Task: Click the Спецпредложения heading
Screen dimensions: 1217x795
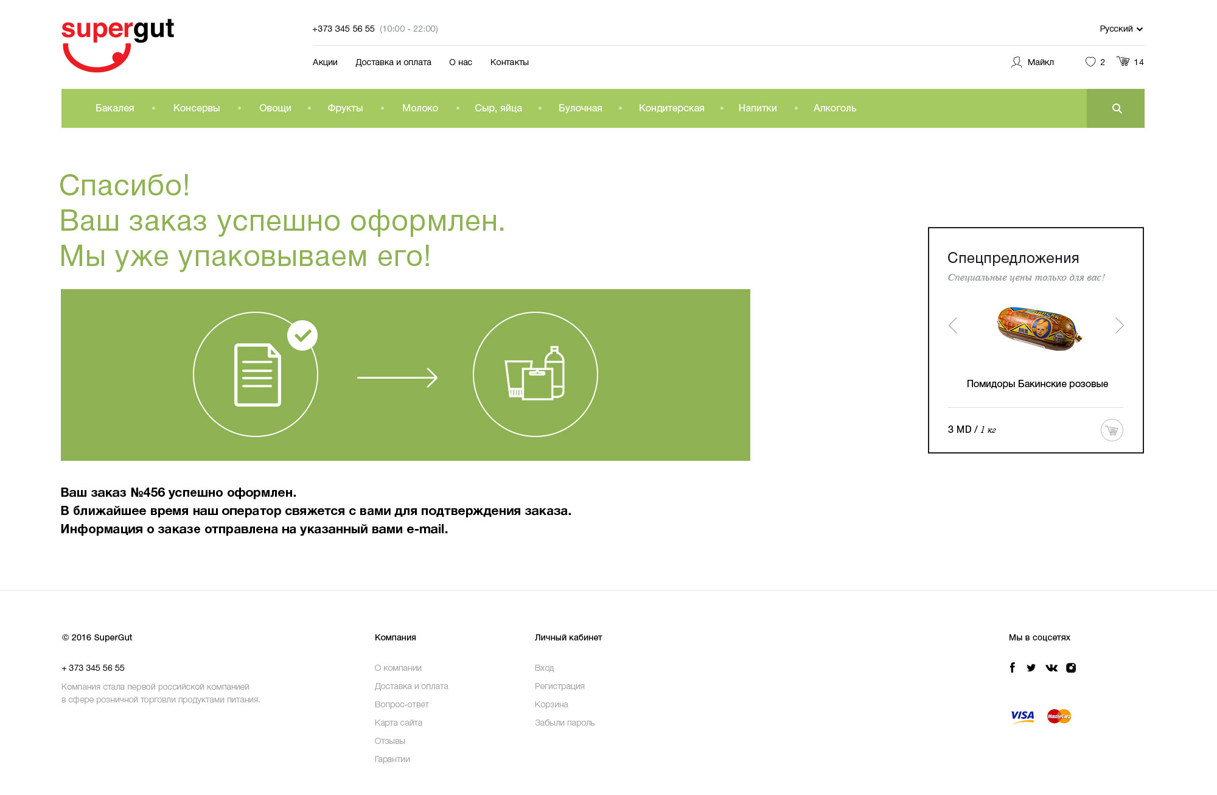Action: (1013, 258)
